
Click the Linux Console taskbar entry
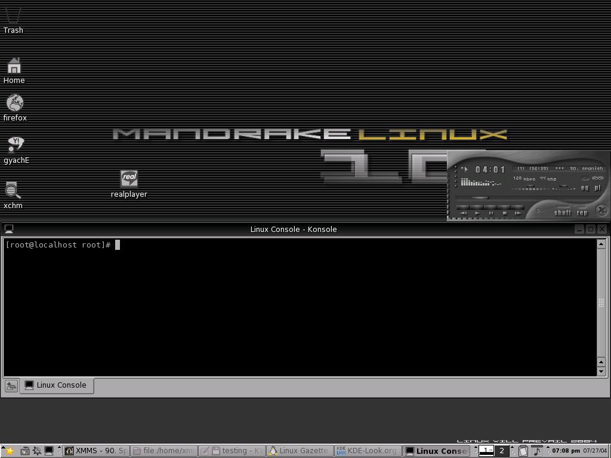[x=435, y=451]
